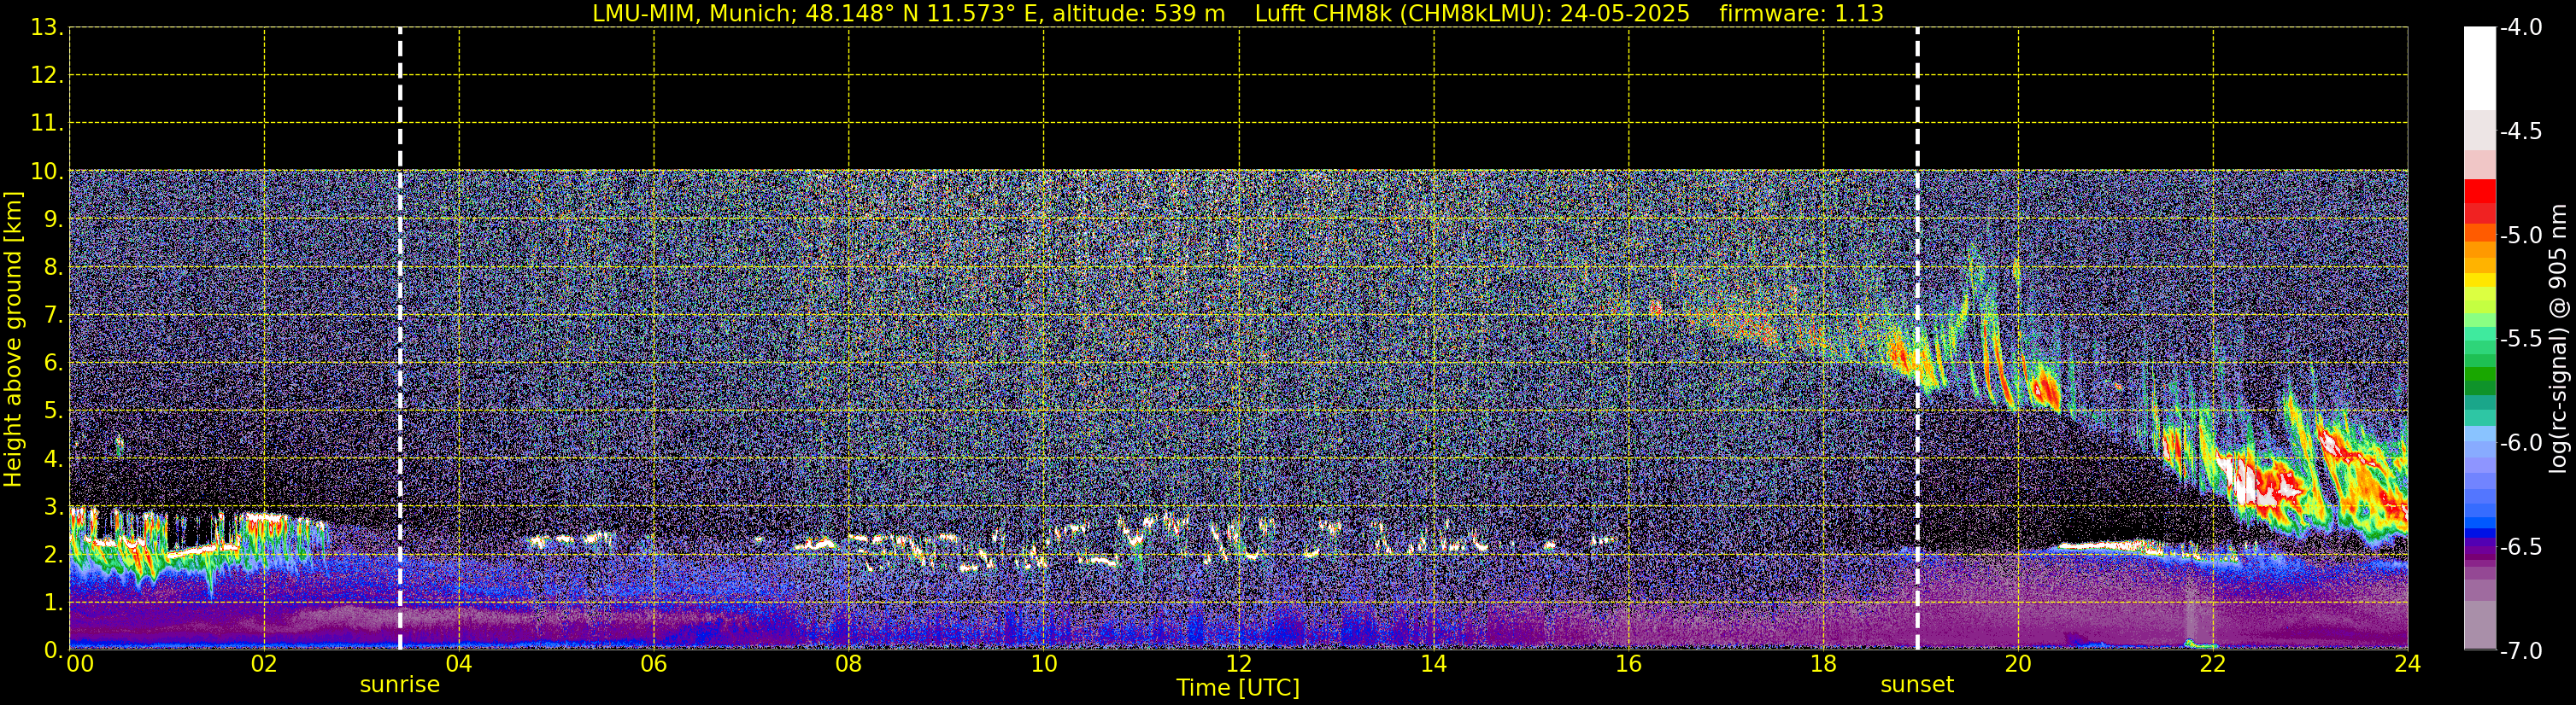Click the '7.' height axis tick label
Image resolution: width=2576 pixels, height=705 pixels.
53,316
